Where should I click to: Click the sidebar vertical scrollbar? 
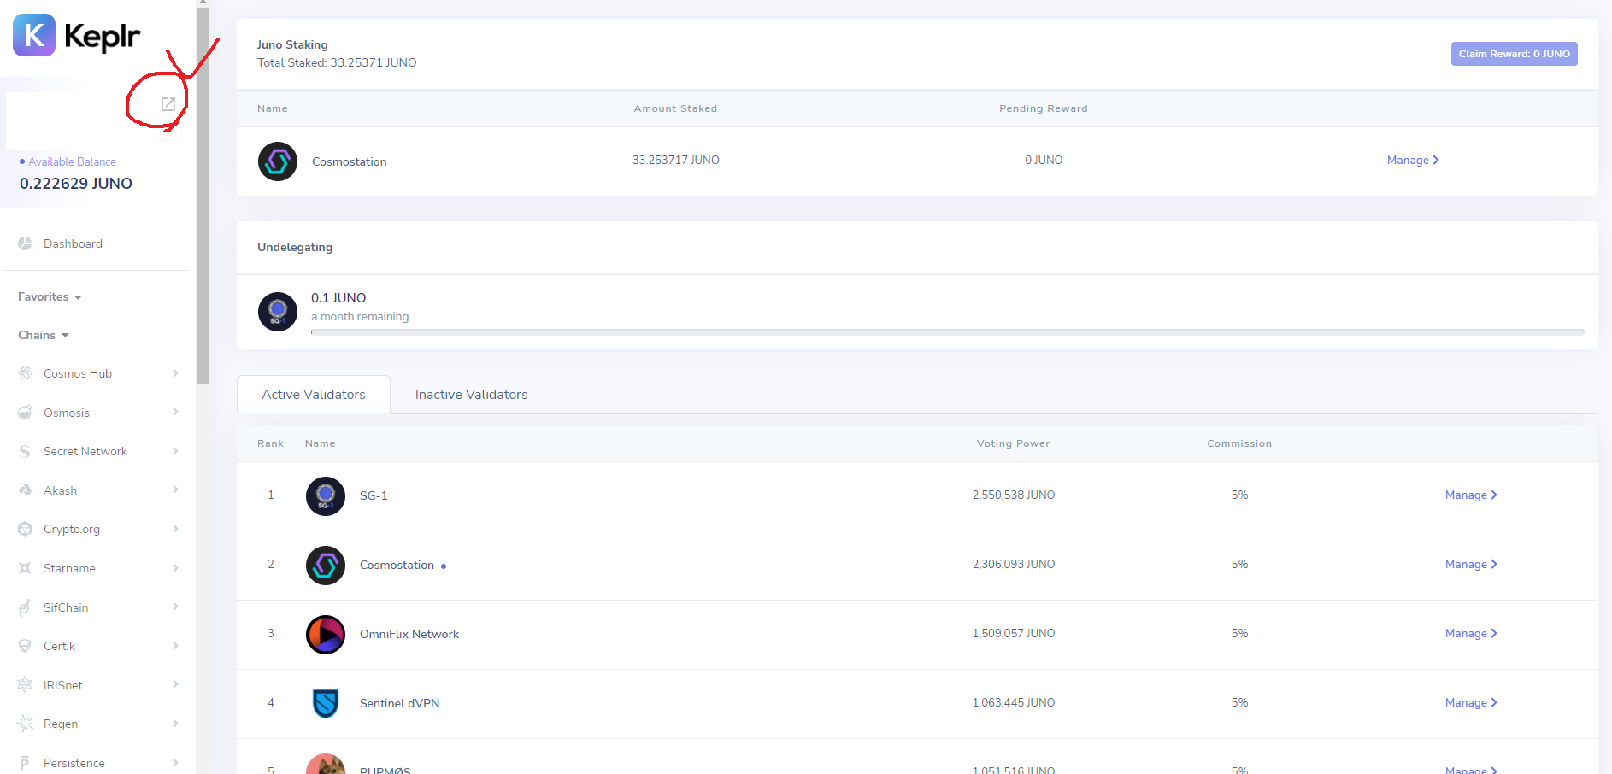203,195
